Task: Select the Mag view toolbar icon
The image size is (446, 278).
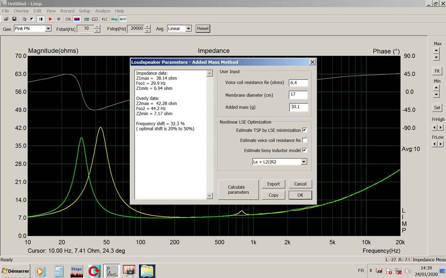Action: (114, 19)
